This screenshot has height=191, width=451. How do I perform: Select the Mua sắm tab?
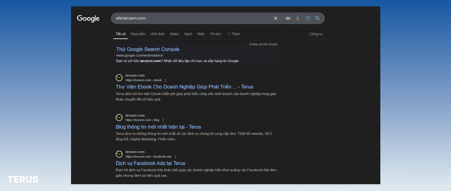138,34
